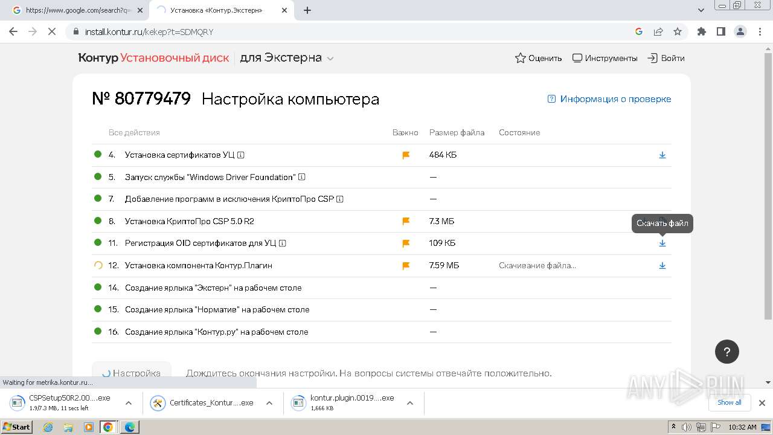Download file for Установка сертификатов УЦ
Screen dimensions: 773x435
click(662, 155)
